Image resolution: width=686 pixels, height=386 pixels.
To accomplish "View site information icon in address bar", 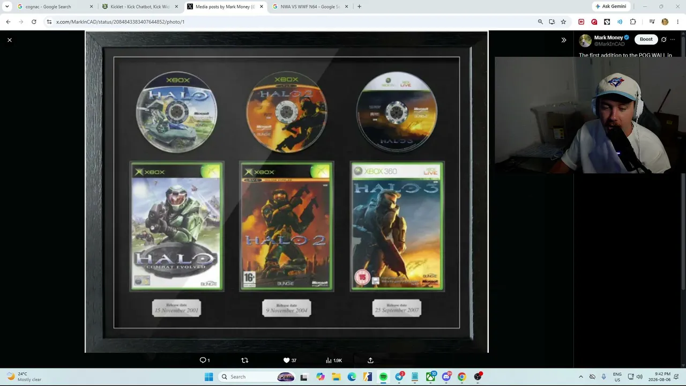I will click(x=49, y=22).
